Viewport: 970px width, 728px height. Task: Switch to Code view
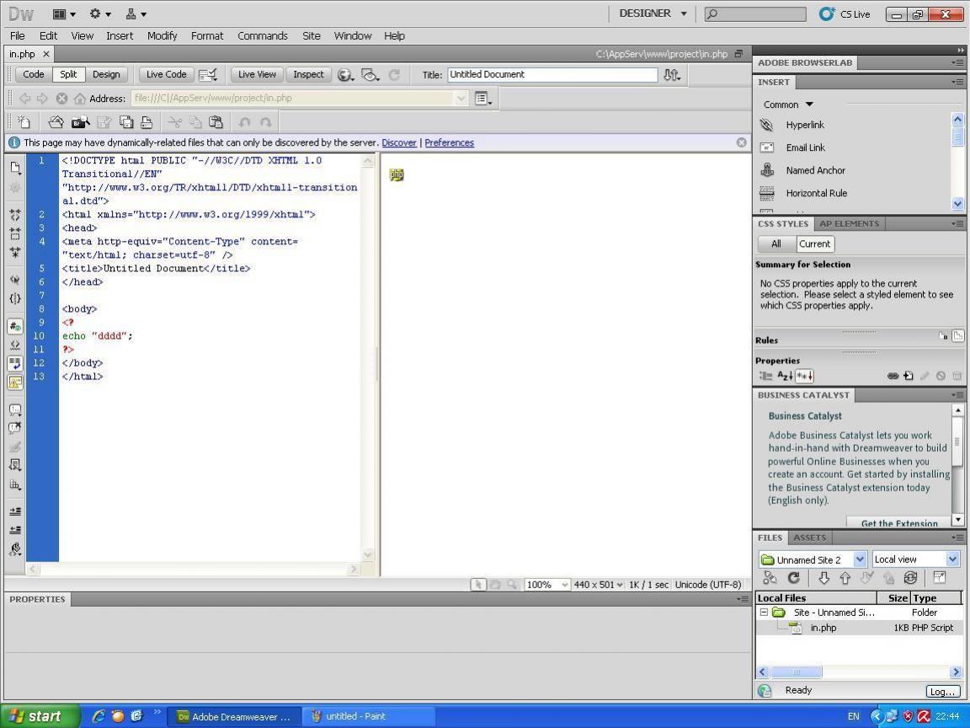click(34, 74)
